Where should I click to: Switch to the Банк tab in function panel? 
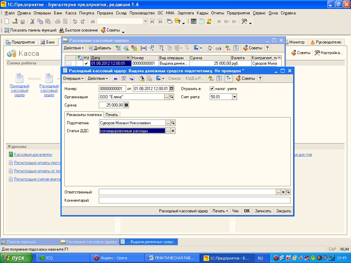coord(48,42)
